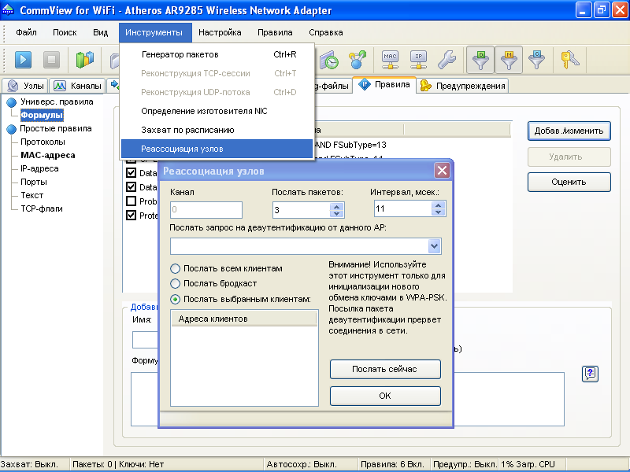Select the Послать всем клиентам radio button
This screenshot has width=630, height=472.
175,268
